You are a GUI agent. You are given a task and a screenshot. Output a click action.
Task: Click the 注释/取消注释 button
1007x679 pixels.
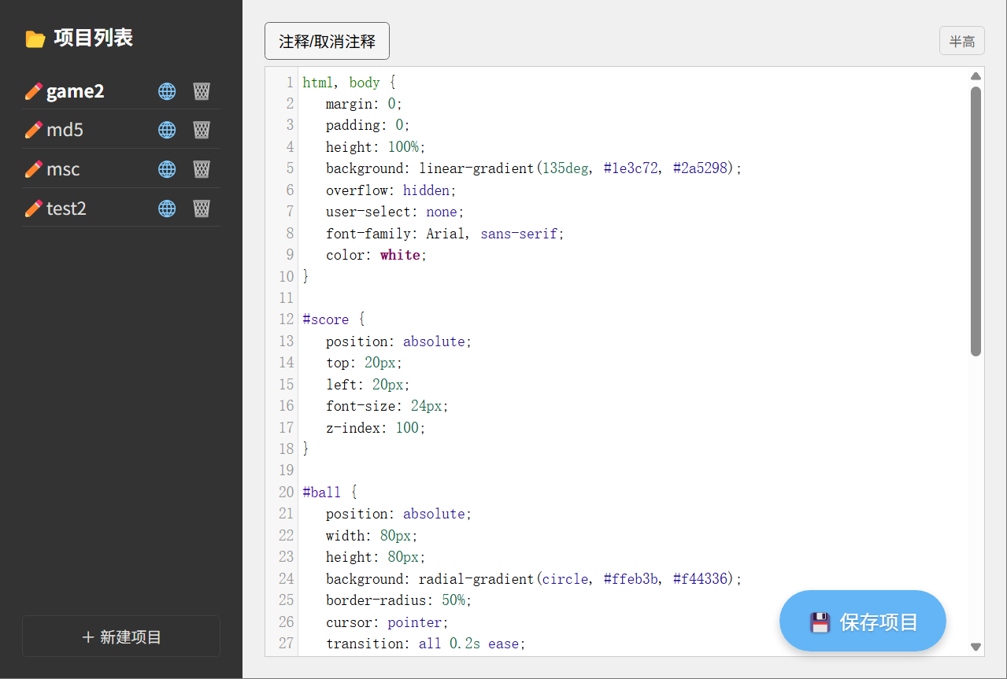(327, 41)
